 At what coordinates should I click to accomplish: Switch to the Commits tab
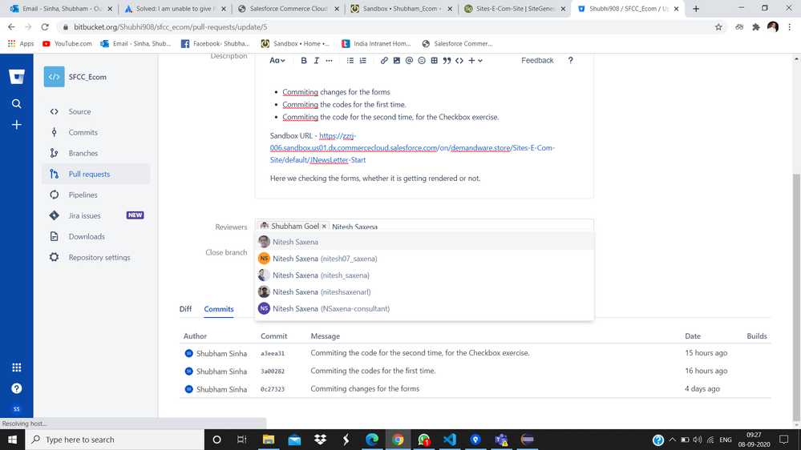pos(219,309)
